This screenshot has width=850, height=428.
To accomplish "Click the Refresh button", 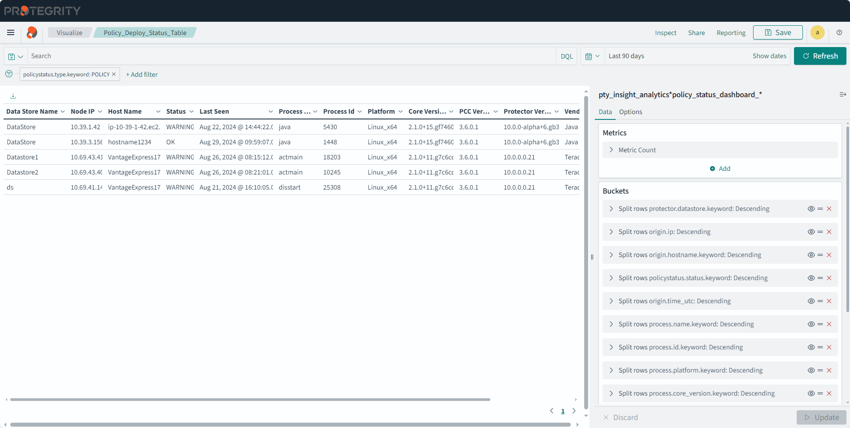I will point(820,56).
